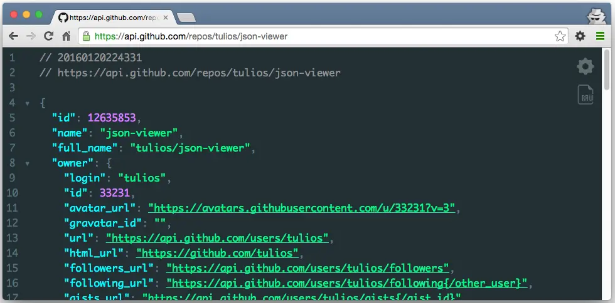Click line number 10 in the gutter
615x303 pixels.
point(13,193)
